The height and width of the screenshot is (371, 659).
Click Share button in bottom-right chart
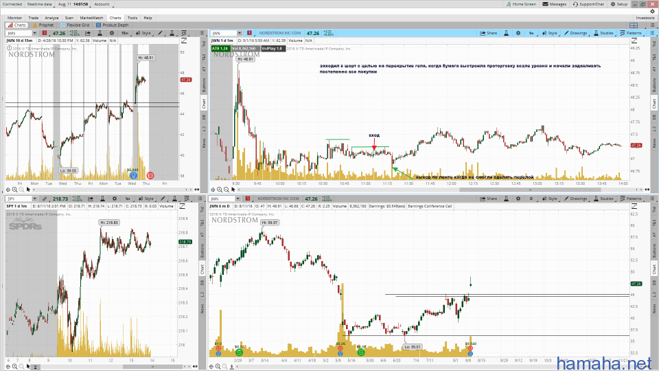tap(488, 199)
